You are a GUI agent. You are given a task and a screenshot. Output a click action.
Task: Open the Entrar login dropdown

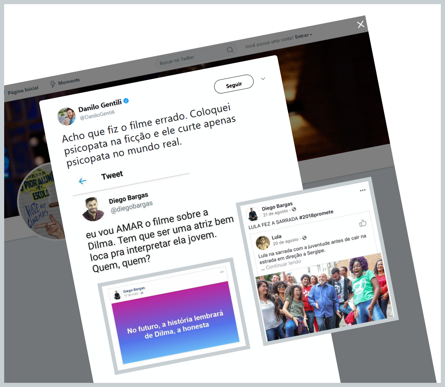click(x=304, y=35)
